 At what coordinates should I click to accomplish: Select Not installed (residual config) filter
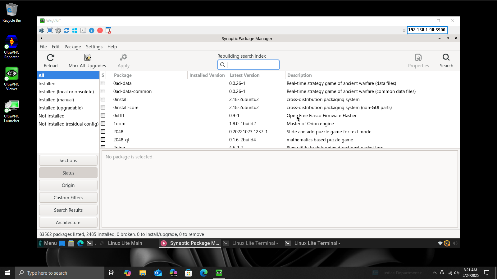pyautogui.click(x=68, y=124)
